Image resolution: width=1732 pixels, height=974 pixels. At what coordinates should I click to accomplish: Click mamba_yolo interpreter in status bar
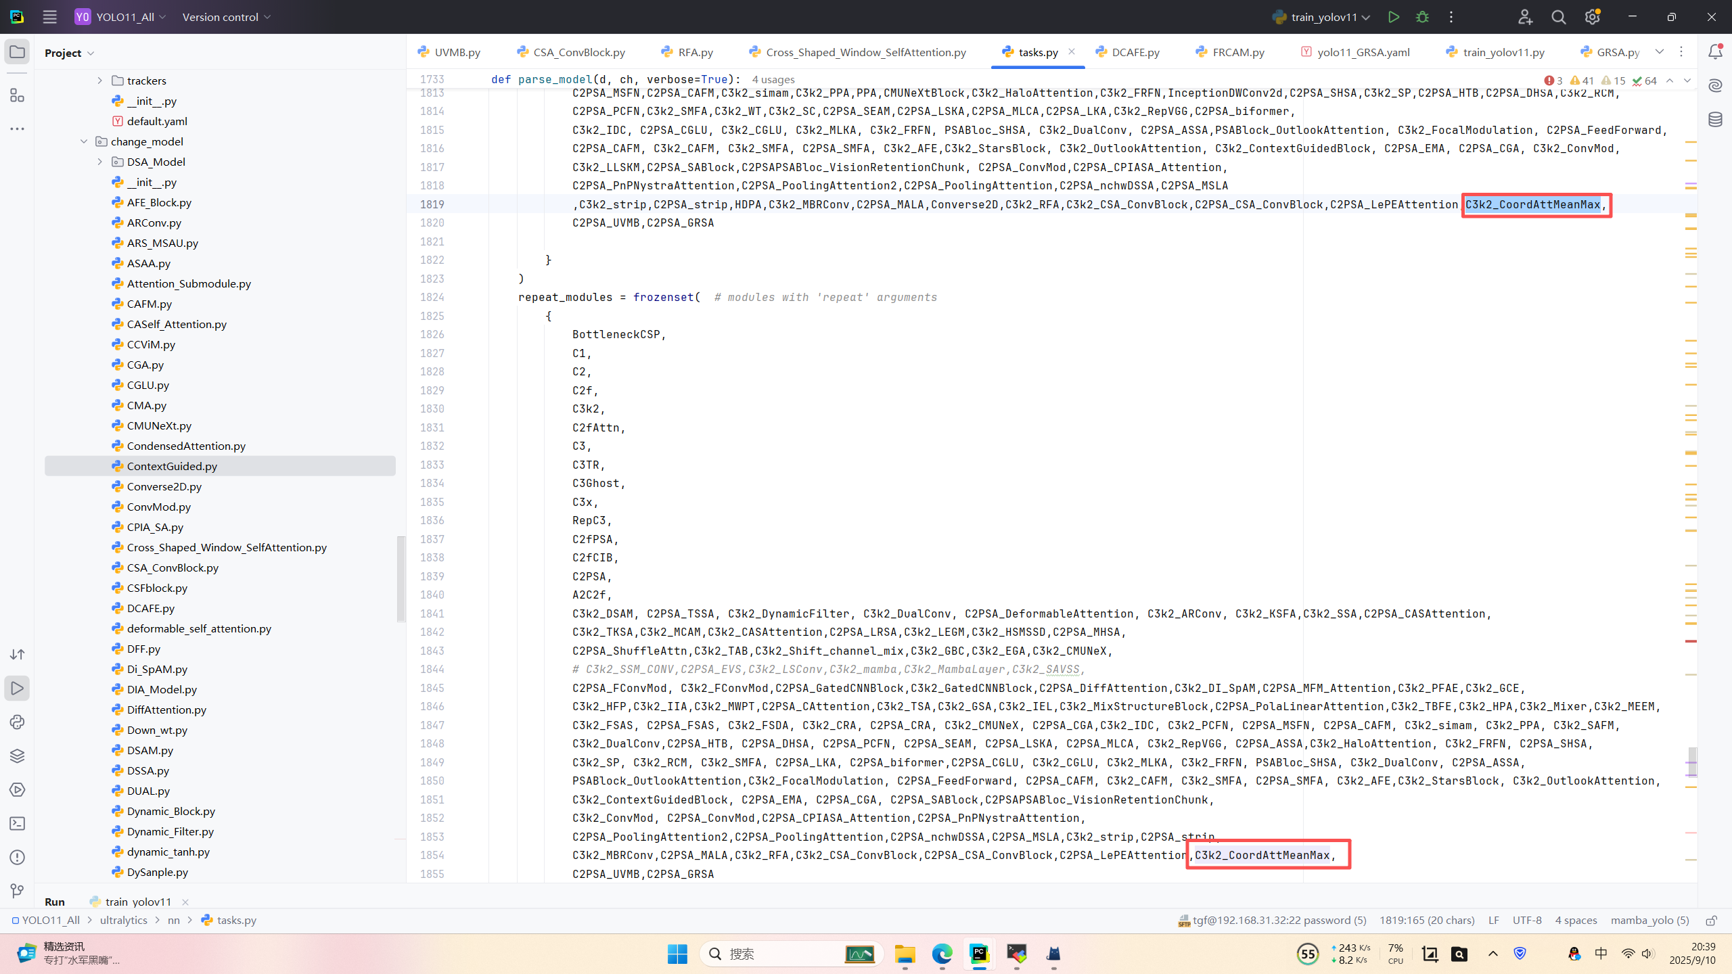coord(1649,920)
